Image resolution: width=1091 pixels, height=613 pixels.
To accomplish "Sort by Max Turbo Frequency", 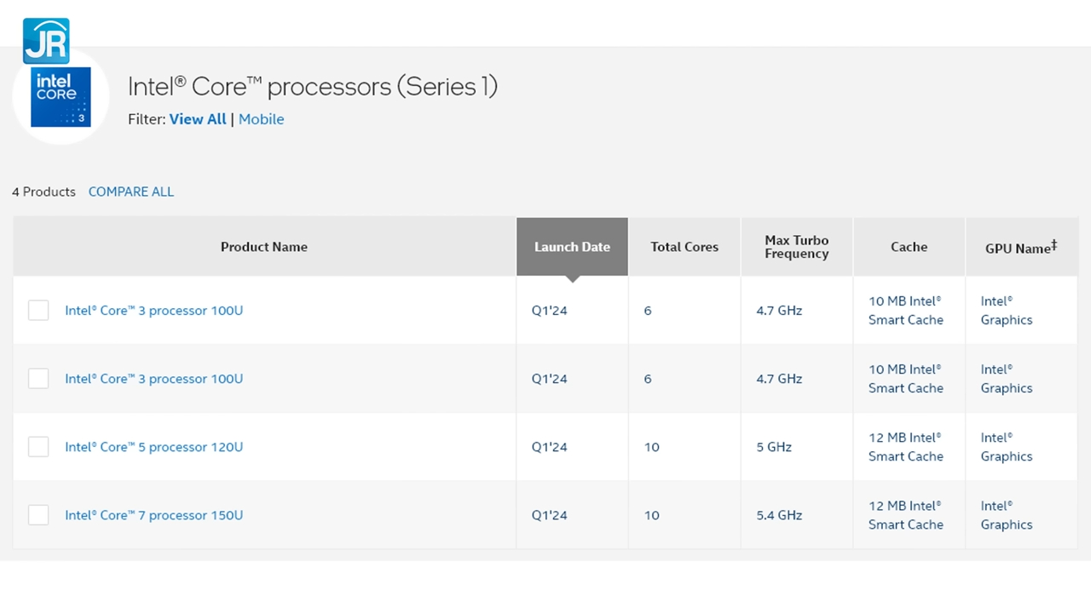I will 796,247.
